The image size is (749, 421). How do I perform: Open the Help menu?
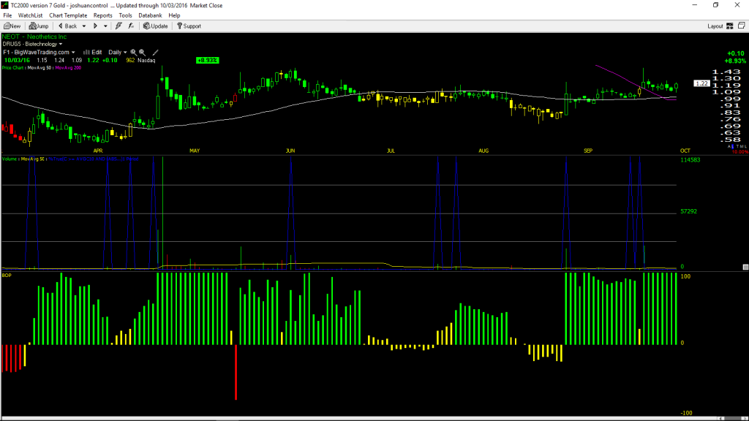pos(174,15)
